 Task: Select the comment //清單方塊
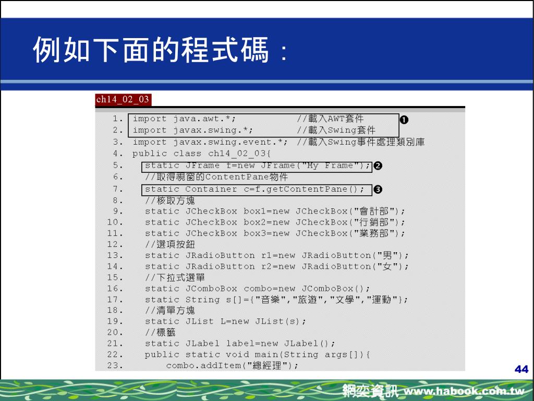(169, 310)
